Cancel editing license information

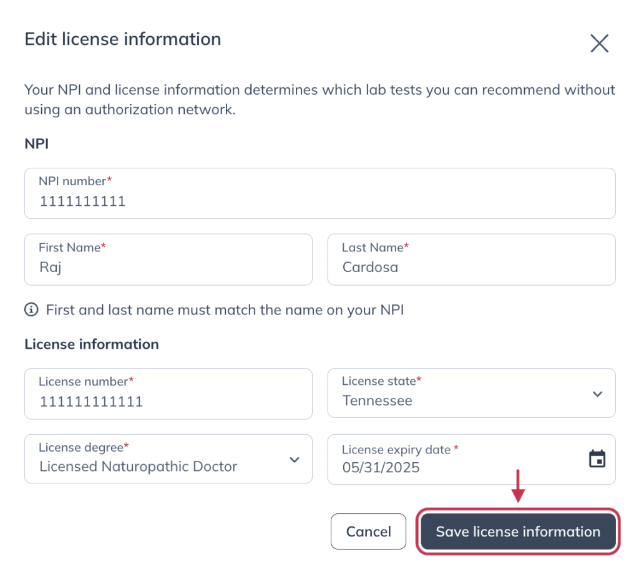tap(368, 531)
